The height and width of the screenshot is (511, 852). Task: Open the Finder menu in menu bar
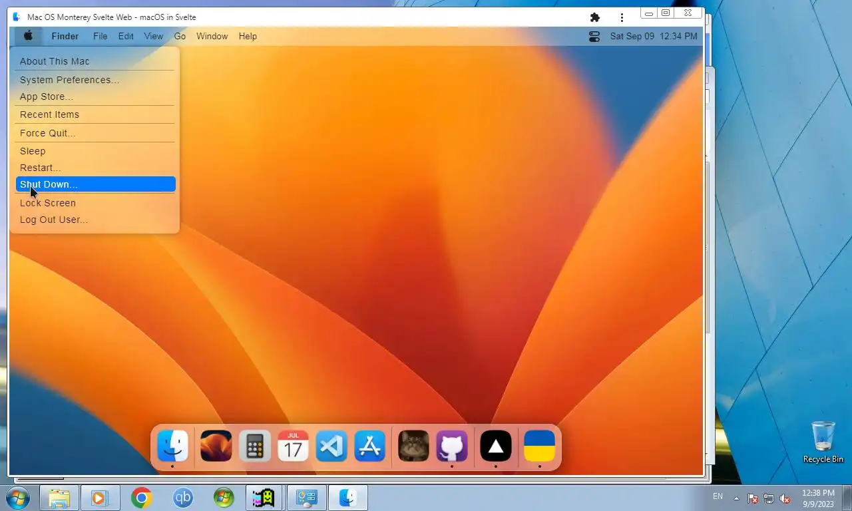click(65, 36)
